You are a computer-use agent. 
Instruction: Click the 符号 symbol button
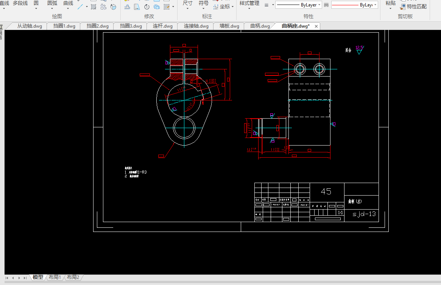tap(204, 3)
